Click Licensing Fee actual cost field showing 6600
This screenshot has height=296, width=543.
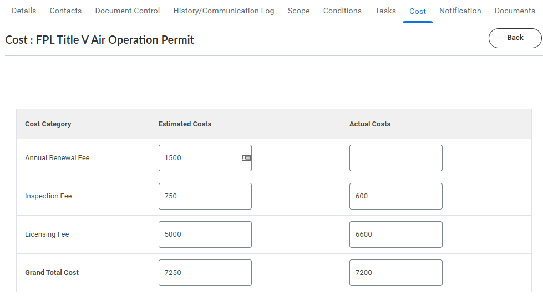pos(396,234)
